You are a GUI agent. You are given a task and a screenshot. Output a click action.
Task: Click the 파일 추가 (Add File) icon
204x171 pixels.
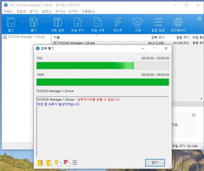click(78, 23)
